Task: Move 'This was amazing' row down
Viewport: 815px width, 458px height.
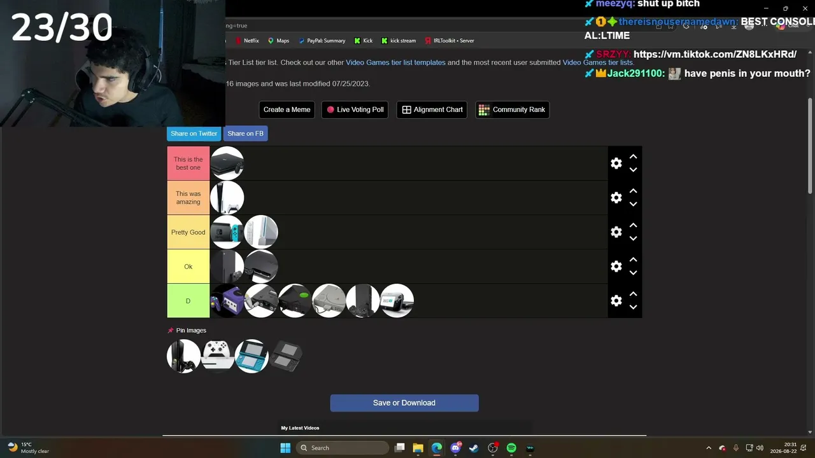Action: (x=633, y=204)
